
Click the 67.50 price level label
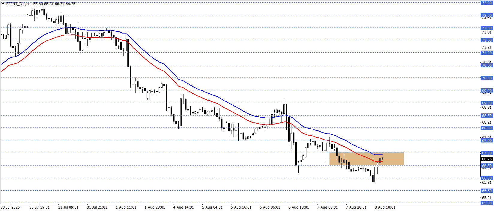[x=487, y=140]
